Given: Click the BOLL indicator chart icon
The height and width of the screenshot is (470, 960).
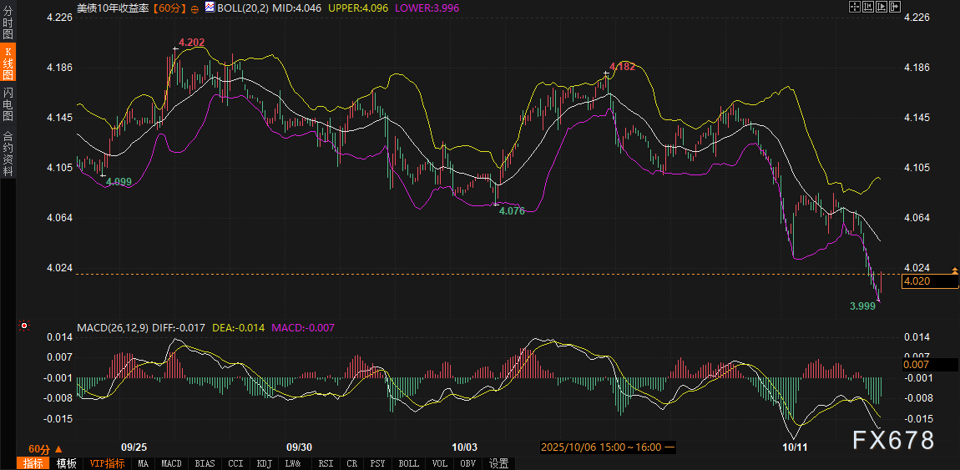Looking at the screenshot, I should click(x=210, y=8).
